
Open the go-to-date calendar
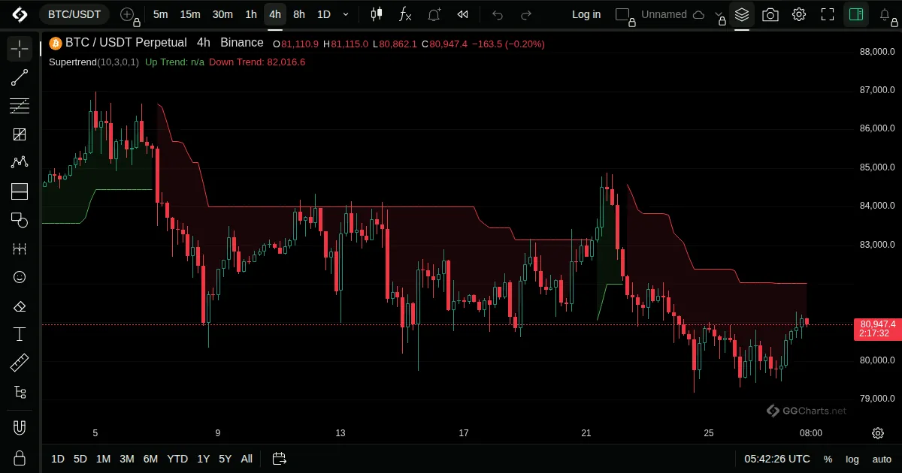pos(280,459)
